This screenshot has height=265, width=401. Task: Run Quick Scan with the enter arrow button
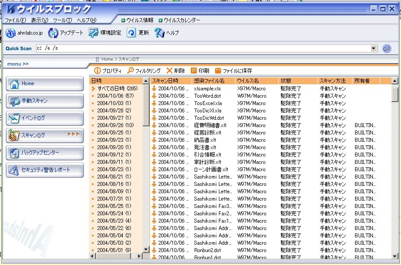[x=387, y=48]
